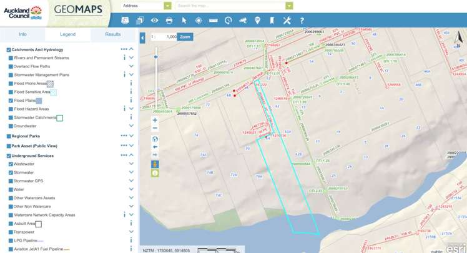Click the map zoom in plus button
Screen dimensions: 467x253
pyautogui.click(x=155, y=120)
